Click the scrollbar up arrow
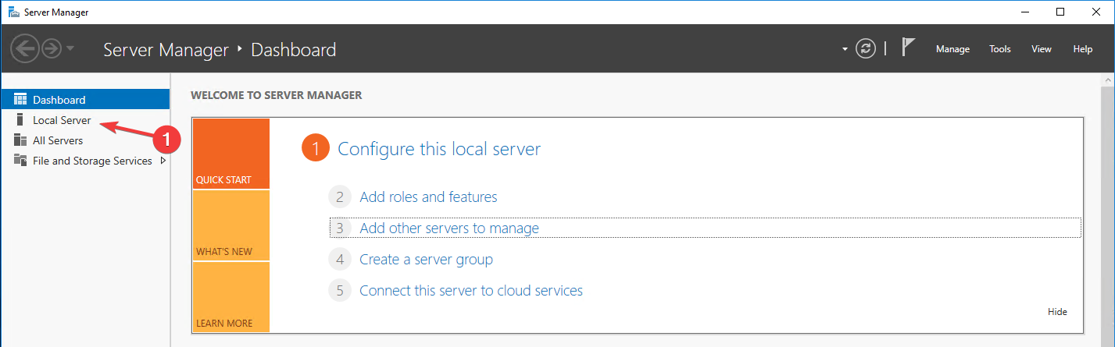 (1108, 80)
